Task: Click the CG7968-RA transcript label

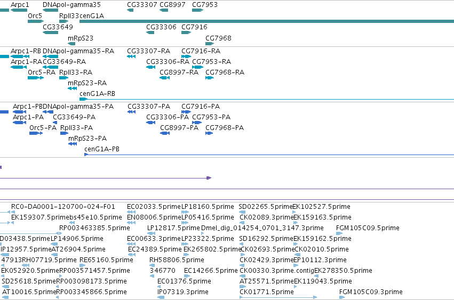Action: point(225,72)
